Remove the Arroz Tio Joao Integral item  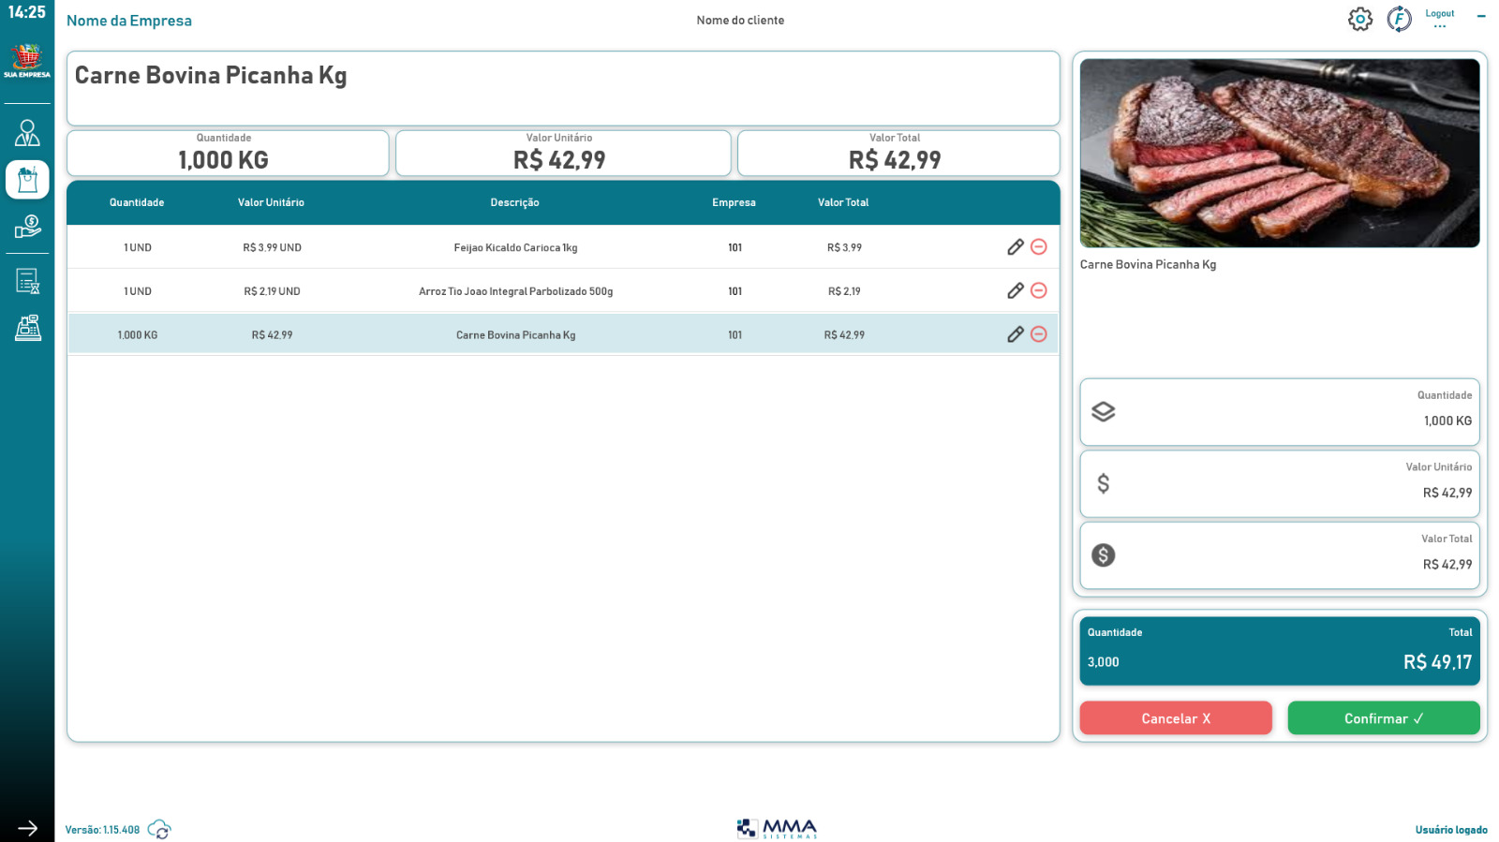point(1039,290)
